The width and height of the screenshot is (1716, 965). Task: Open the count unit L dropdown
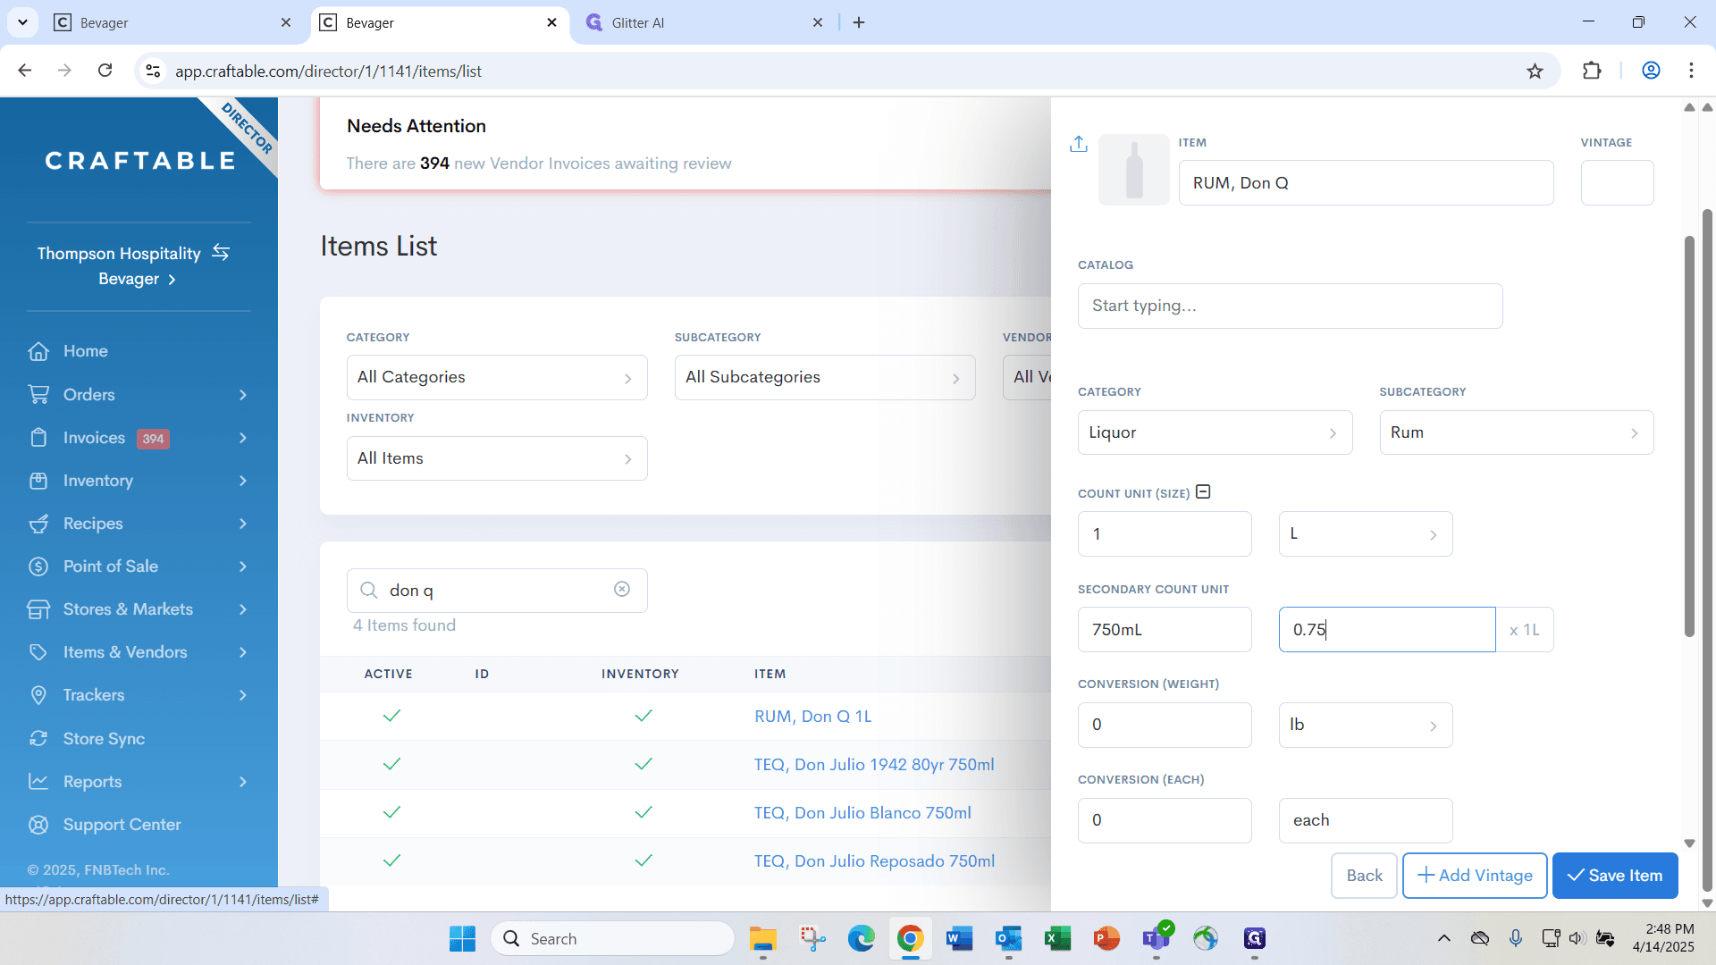click(x=1366, y=533)
